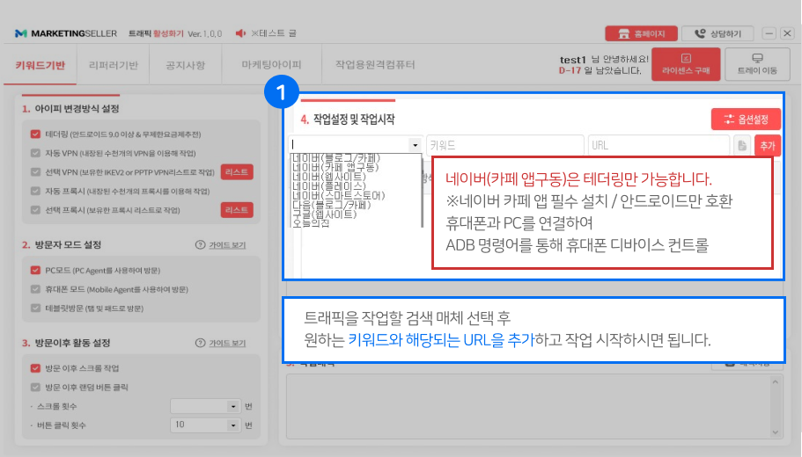Toggle 방문 이후 스크롤 작업 checkbox
Image resolution: width=802 pixels, height=457 pixels.
click(35, 368)
